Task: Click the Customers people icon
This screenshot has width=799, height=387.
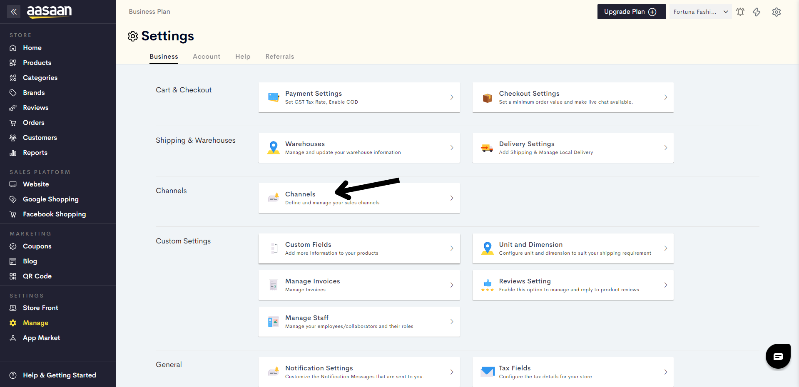Action: point(13,138)
